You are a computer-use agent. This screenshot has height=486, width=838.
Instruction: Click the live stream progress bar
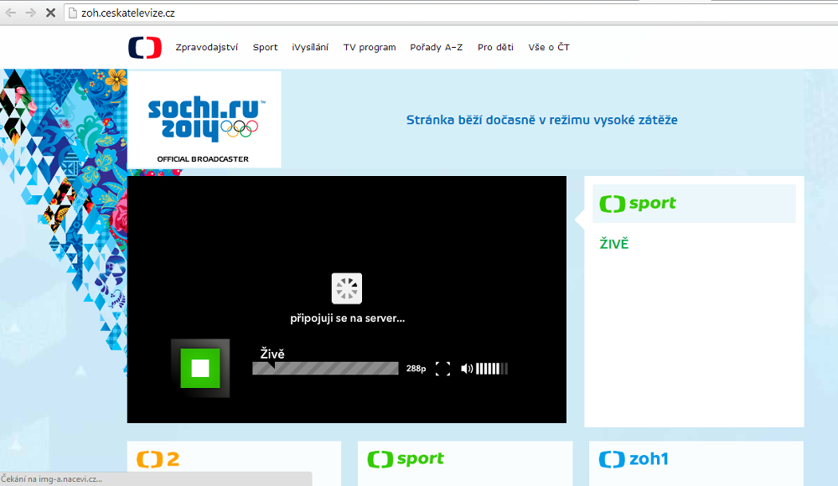coord(325,369)
